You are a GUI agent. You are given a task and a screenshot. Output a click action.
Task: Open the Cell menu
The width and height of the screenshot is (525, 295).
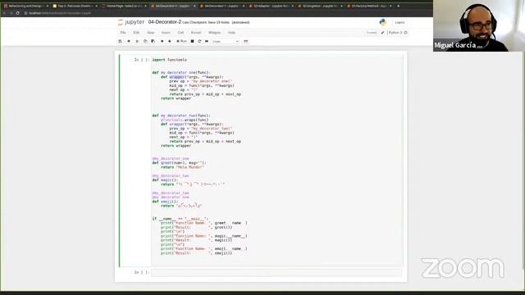pyautogui.click(x=180, y=33)
